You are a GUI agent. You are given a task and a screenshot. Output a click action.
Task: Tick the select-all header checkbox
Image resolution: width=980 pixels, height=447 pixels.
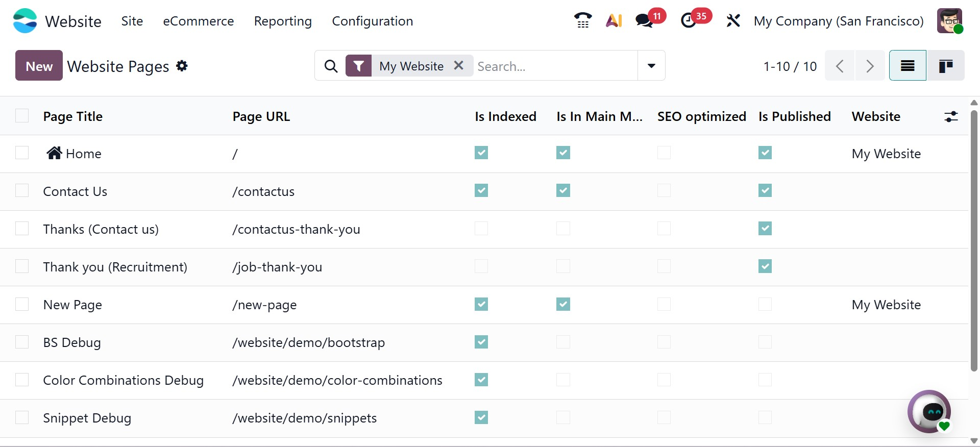(22, 116)
